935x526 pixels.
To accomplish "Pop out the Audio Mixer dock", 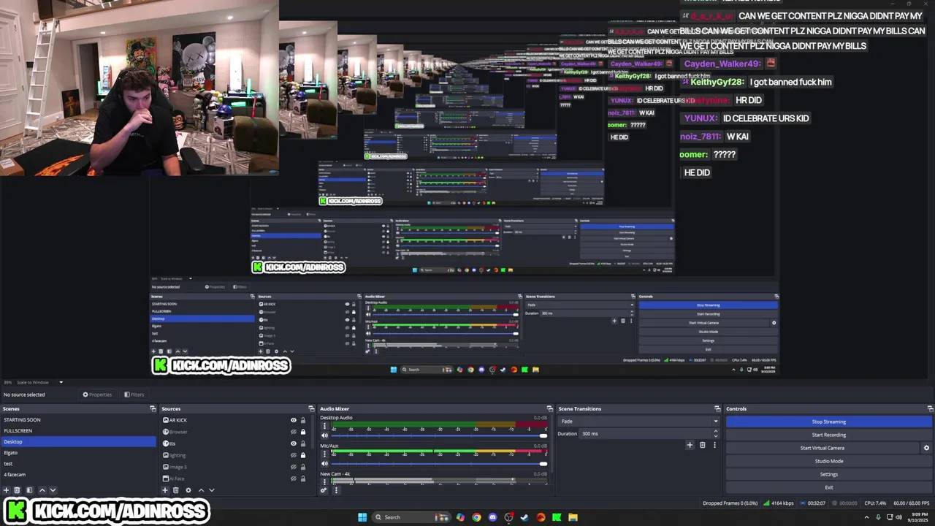I will pyautogui.click(x=549, y=408).
